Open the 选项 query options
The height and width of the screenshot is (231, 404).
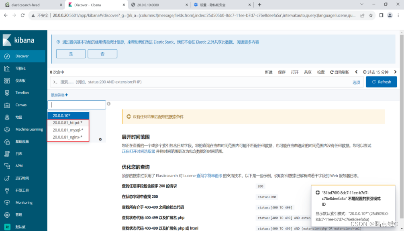point(356,82)
